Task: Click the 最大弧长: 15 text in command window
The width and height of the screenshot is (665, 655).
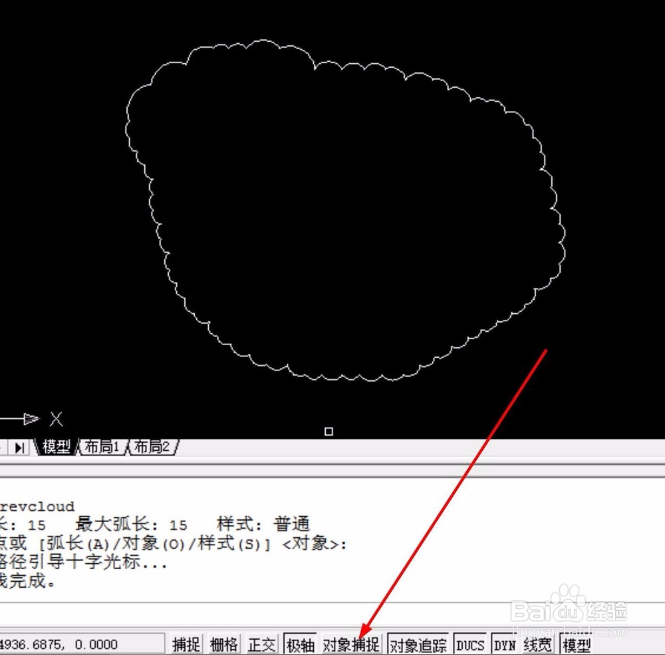Action: pyautogui.click(x=132, y=525)
